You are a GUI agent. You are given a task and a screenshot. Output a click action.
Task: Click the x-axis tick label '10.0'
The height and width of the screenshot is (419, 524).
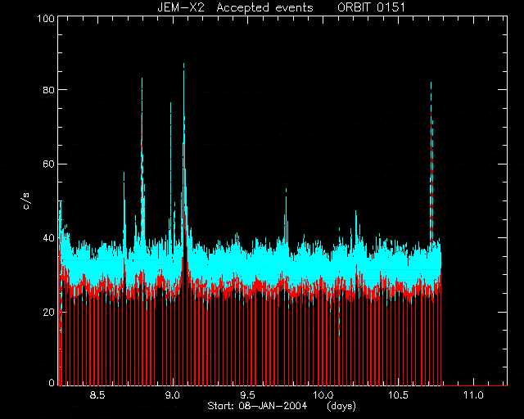click(323, 395)
